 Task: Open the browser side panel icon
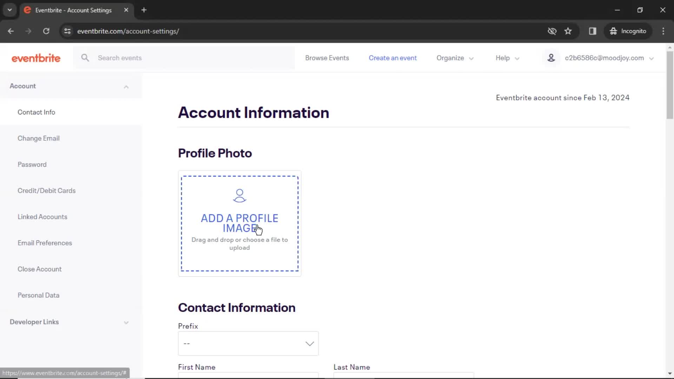pos(593,31)
